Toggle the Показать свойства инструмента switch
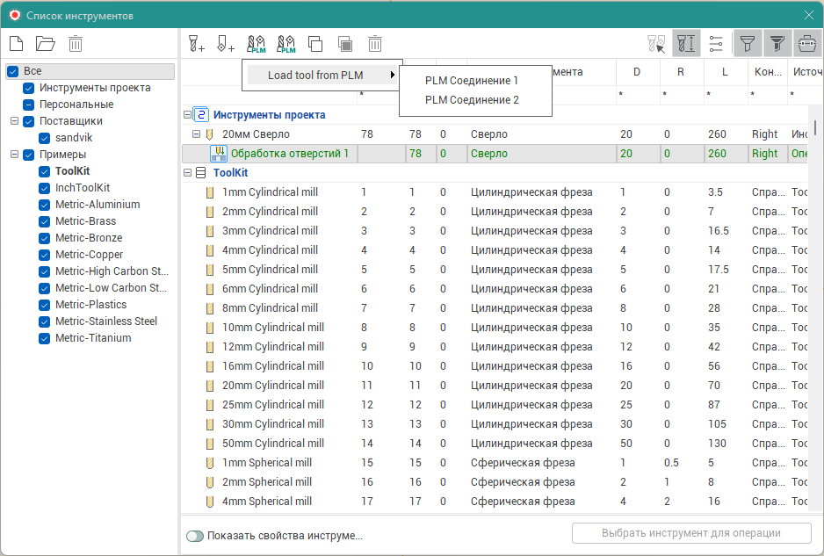 coord(194,536)
